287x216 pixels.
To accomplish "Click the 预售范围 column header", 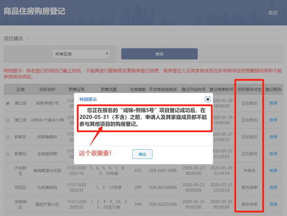I will [109, 89].
